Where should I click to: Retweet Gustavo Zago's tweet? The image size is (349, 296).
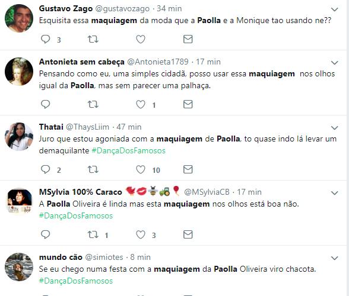point(93,39)
